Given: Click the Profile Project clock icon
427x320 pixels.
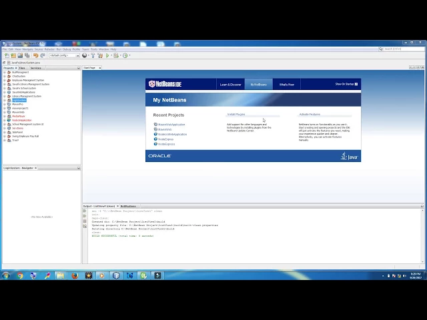Looking at the screenshot, I should (x=125, y=55).
